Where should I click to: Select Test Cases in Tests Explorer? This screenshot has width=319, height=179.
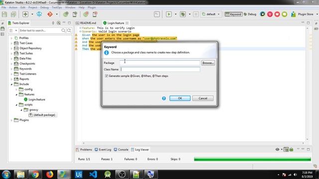pyautogui.click(x=26, y=43)
